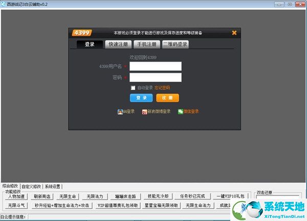Click the 秒升经验+增加生命法力+攻击 button
307x221 pixels.
coord(62,205)
